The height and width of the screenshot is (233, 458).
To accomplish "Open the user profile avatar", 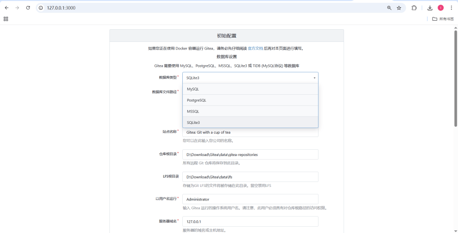I will 441,8.
